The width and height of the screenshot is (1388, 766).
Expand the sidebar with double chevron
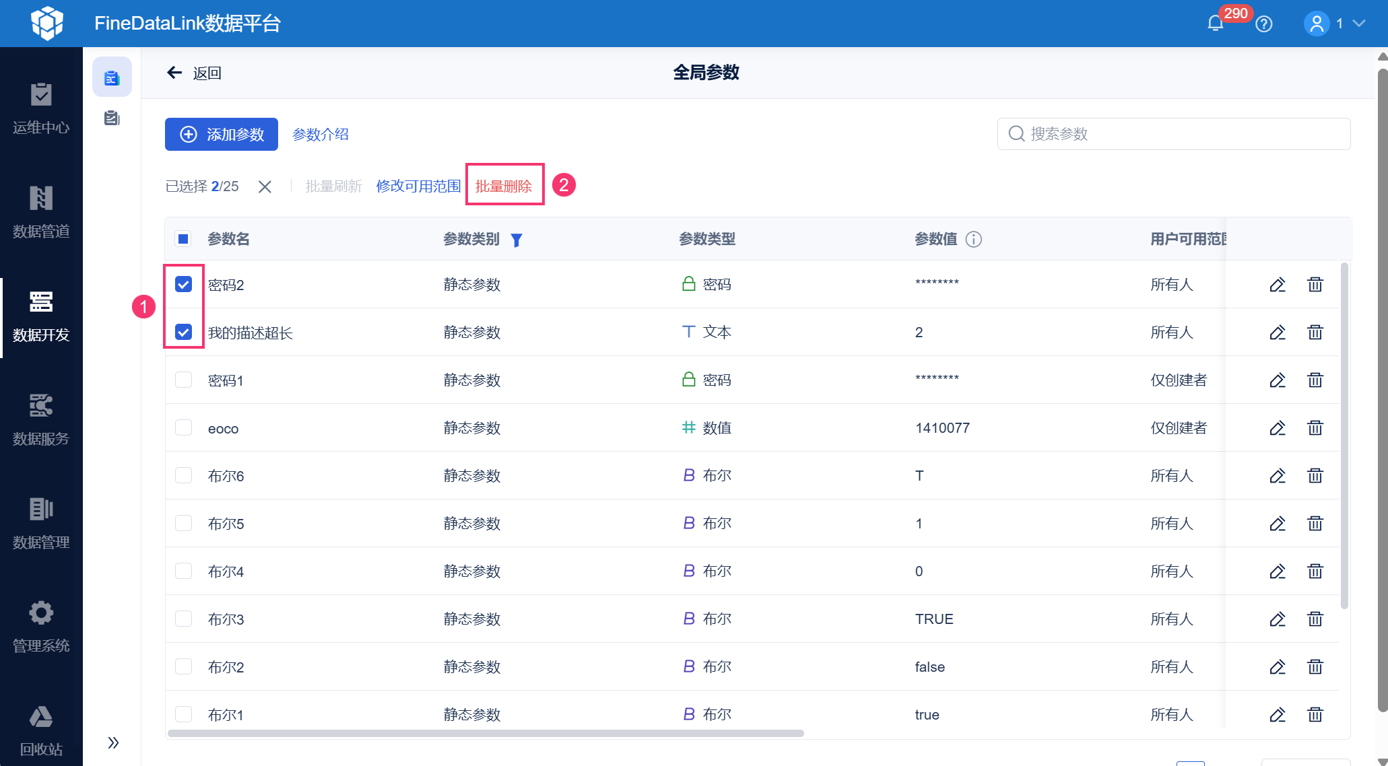113,742
